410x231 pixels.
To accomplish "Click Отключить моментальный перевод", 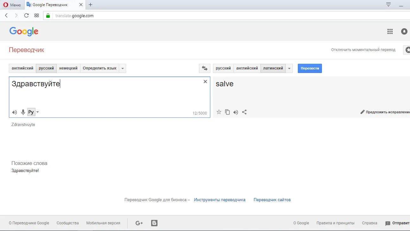I will tap(363, 50).
